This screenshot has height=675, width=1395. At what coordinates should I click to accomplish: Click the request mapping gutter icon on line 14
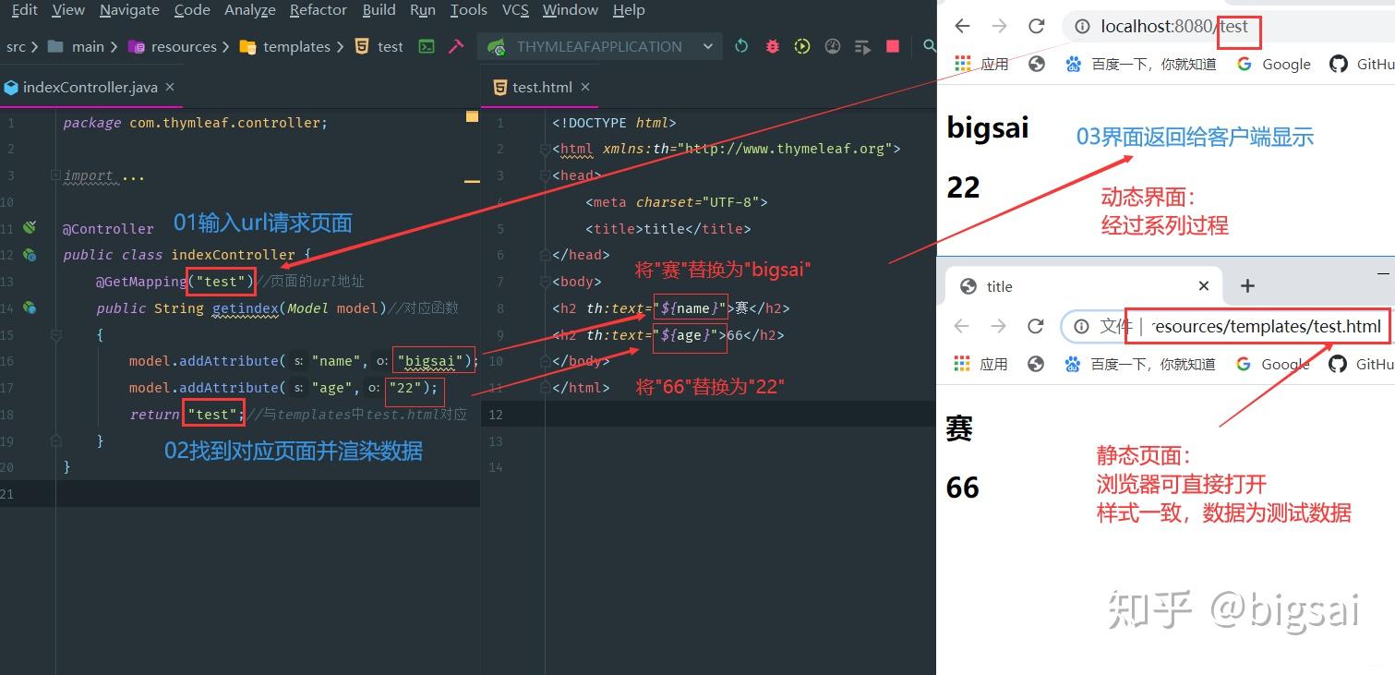tap(28, 307)
